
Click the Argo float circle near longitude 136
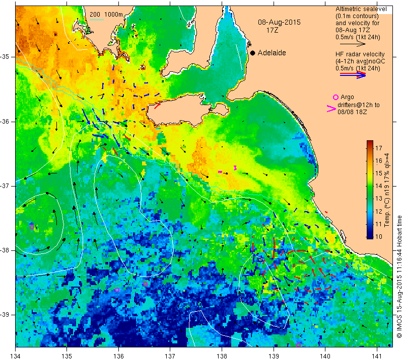pyautogui.click(x=117, y=290)
